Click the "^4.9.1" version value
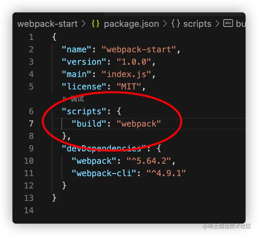Image resolution: width=258 pixels, height=236 pixels. tap(166, 173)
